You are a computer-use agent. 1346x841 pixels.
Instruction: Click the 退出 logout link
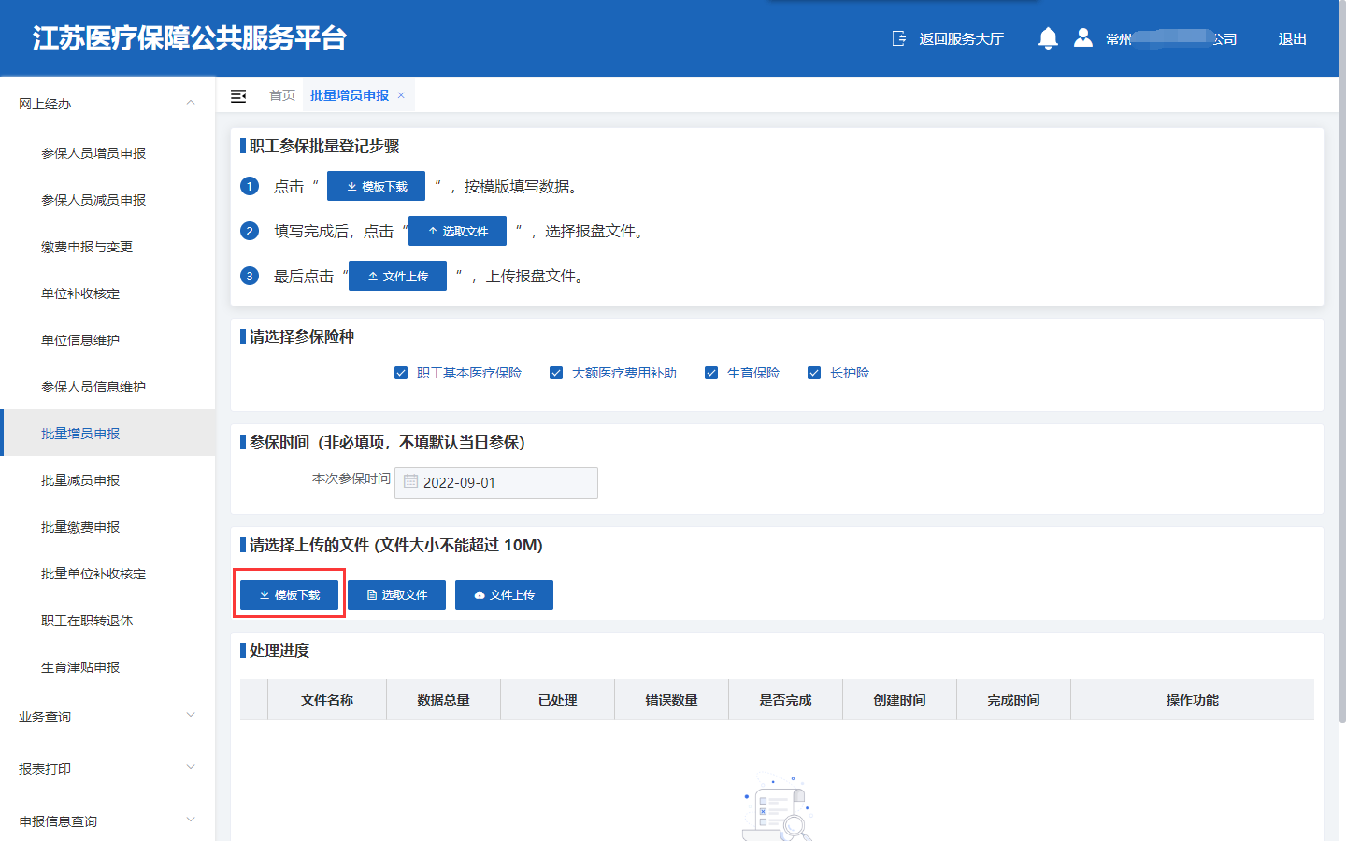click(x=1292, y=39)
